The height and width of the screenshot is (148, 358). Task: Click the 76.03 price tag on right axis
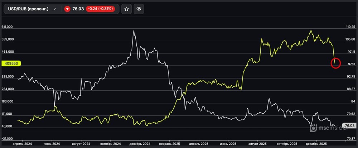tap(349, 125)
